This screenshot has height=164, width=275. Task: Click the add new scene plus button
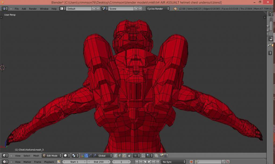(136, 9)
